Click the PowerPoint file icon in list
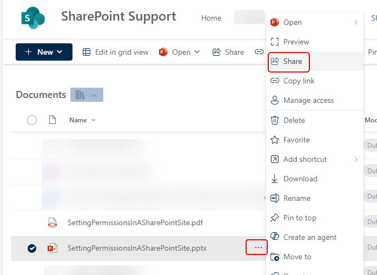The height and width of the screenshot is (275, 377). (x=52, y=248)
